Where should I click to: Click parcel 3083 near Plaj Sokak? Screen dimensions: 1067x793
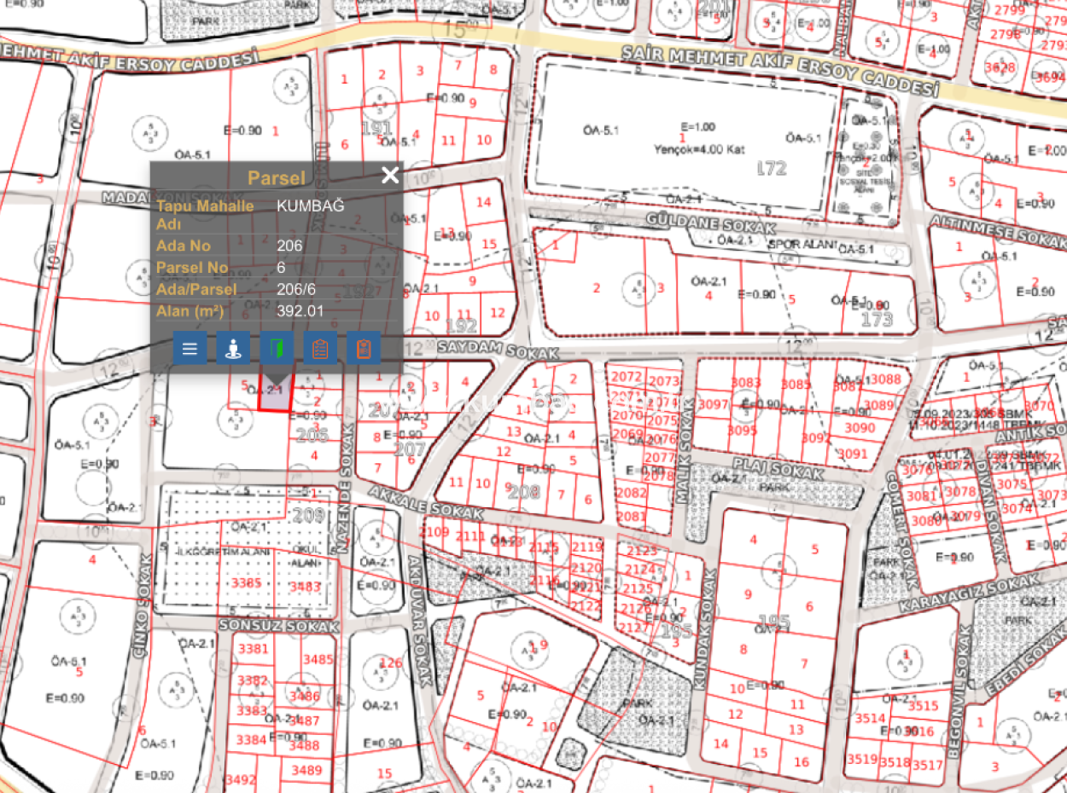(x=746, y=384)
